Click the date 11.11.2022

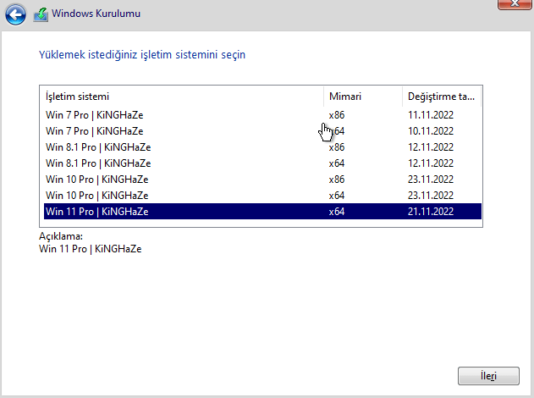431,115
